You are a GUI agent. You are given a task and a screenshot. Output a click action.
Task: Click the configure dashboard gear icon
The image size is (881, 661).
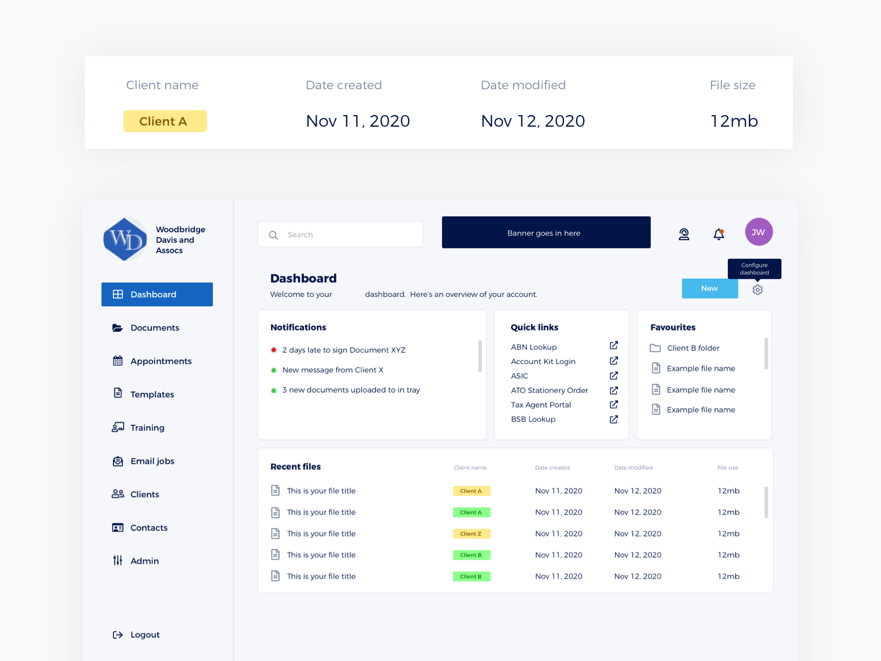pos(757,289)
